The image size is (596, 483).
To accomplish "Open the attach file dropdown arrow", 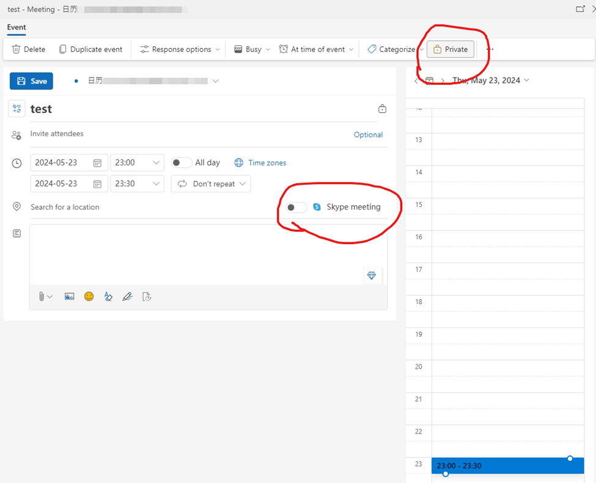I will [50, 297].
